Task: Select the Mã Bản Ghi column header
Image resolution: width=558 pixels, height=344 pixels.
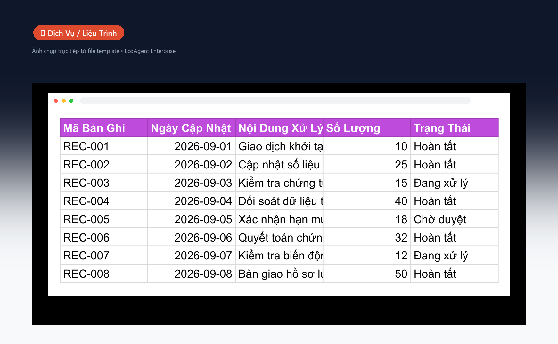Action: [104, 128]
